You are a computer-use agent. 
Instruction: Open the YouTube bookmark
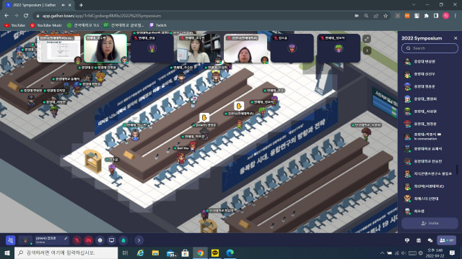click(x=14, y=25)
